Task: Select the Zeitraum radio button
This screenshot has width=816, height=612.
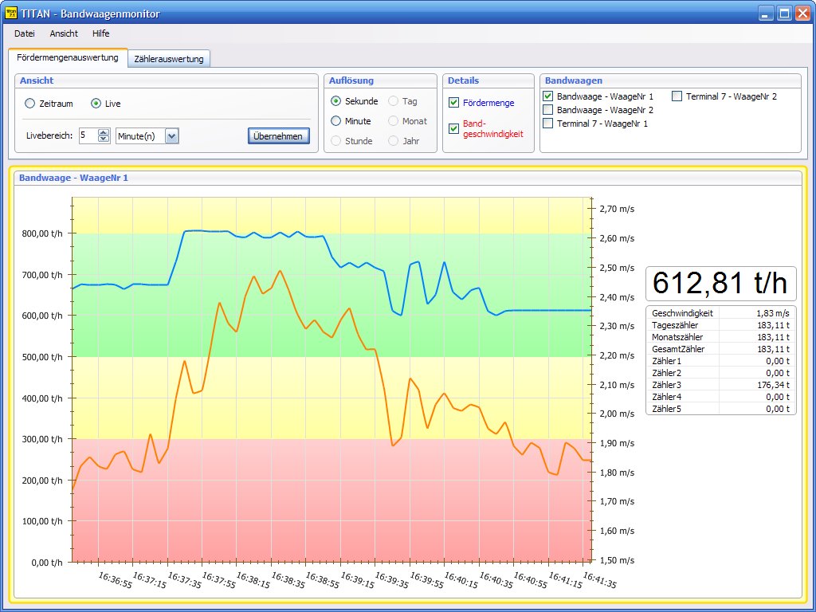Action: coord(30,104)
